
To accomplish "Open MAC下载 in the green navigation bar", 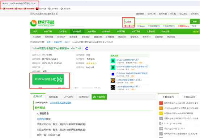I will tap(136, 31).
